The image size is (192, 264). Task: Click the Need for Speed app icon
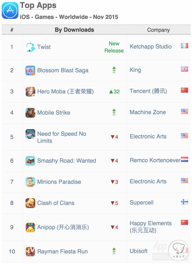30,134
